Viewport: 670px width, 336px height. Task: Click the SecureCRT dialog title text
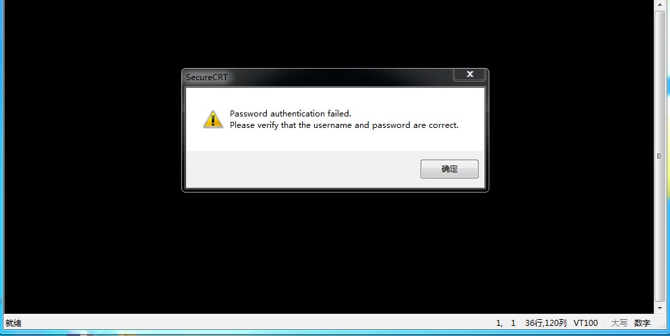coord(207,77)
